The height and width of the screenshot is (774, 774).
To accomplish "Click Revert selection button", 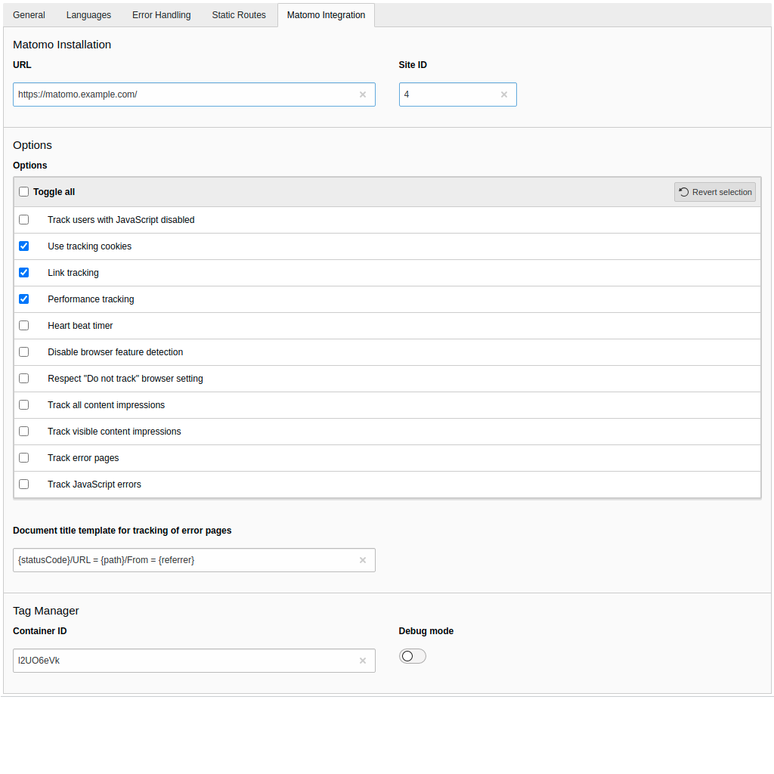I will 715,192.
